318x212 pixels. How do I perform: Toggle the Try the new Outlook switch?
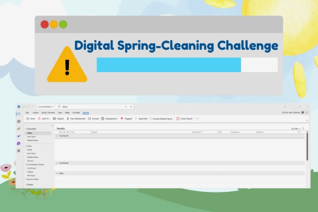[x=305, y=112]
